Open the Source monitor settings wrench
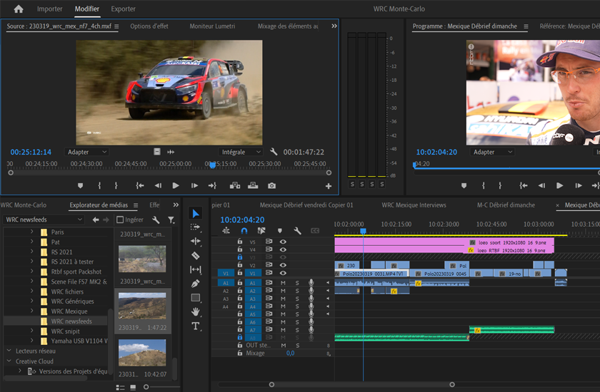The image size is (600, 392). [274, 152]
